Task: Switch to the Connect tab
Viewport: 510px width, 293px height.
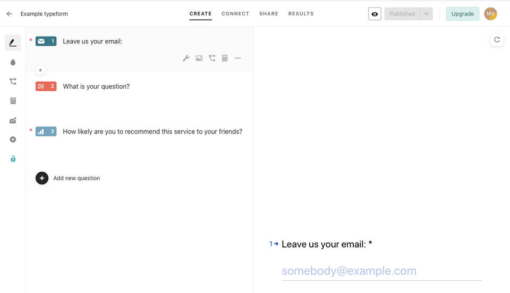Action: point(235,14)
